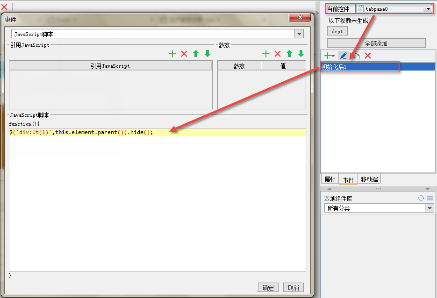
Task: Copy the selected event
Action: point(356,56)
